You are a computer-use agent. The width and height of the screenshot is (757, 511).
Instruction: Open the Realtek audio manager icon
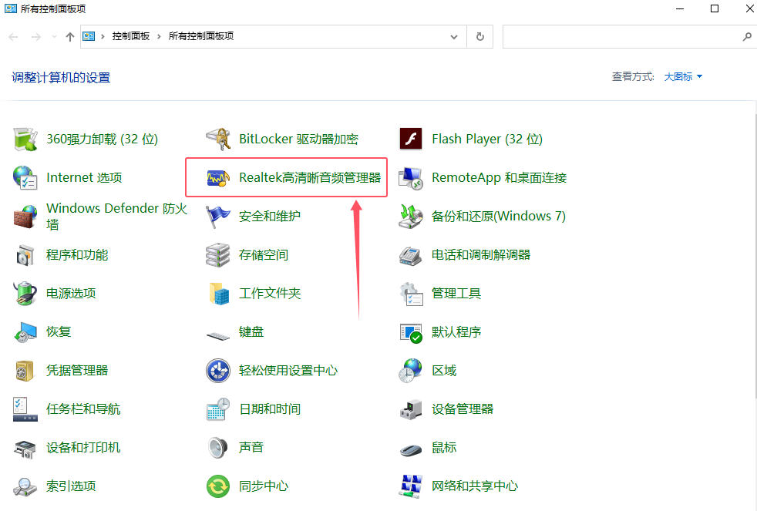click(218, 178)
